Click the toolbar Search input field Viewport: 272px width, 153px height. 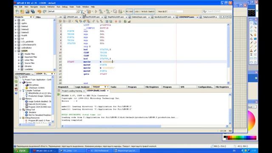tap(219, 11)
